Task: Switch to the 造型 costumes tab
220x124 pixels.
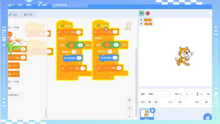Action: pos(13,15)
